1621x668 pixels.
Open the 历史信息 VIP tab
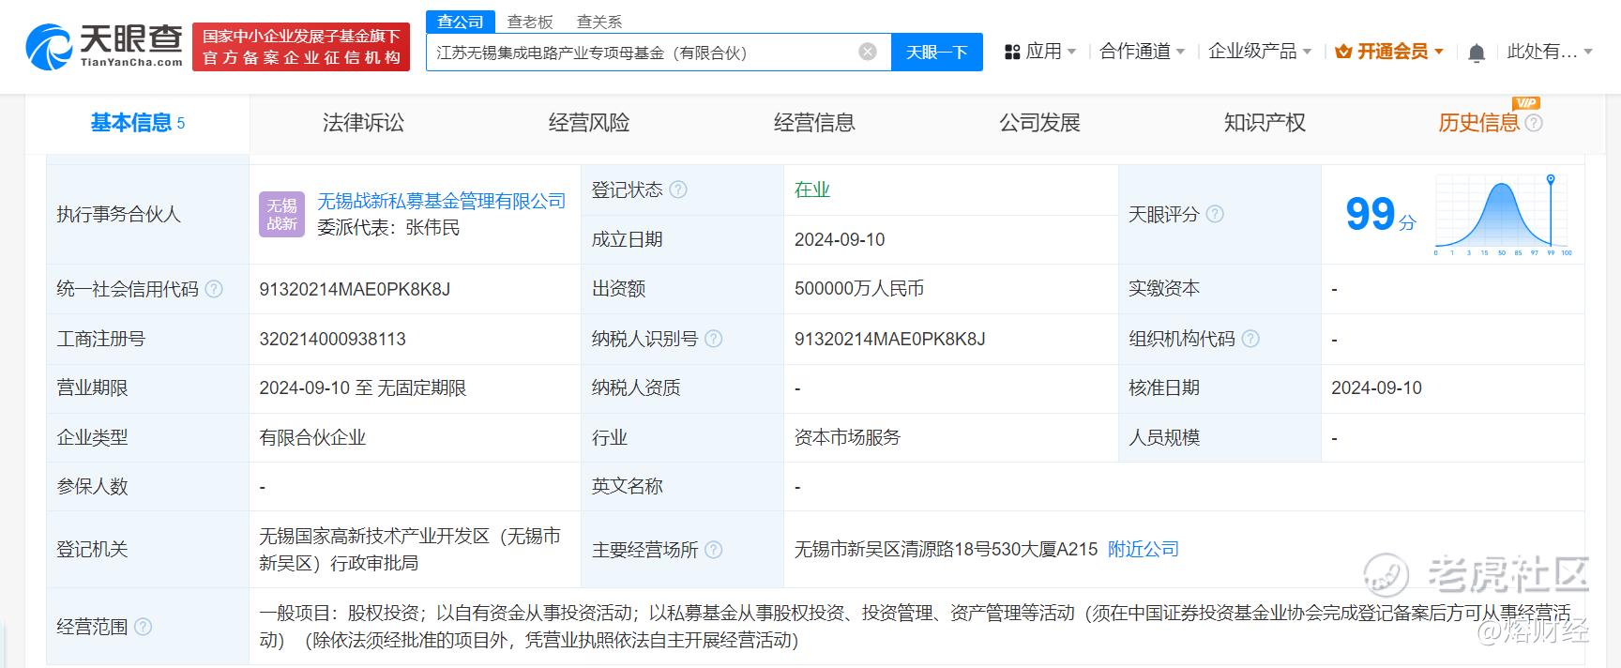[x=1478, y=123]
